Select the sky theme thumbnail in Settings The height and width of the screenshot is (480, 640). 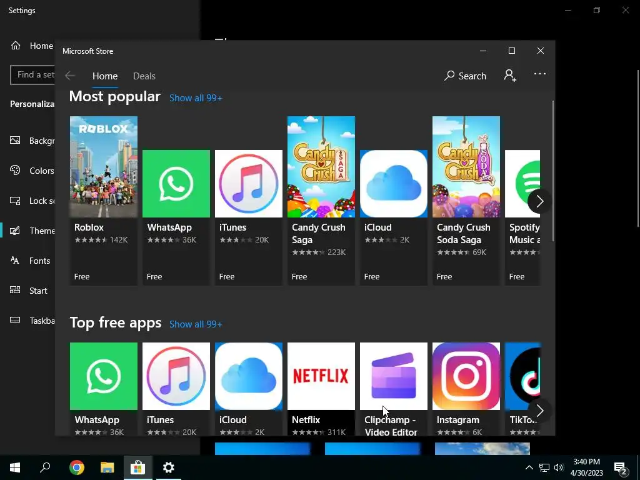tap(482, 449)
